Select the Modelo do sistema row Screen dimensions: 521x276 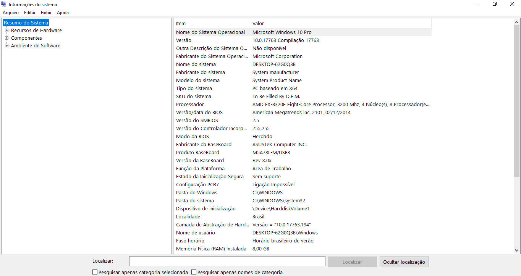pos(303,81)
